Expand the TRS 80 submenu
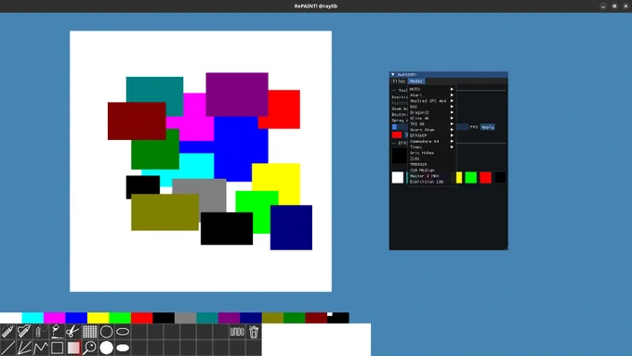Viewport: 632px width, 356px height. (431, 124)
